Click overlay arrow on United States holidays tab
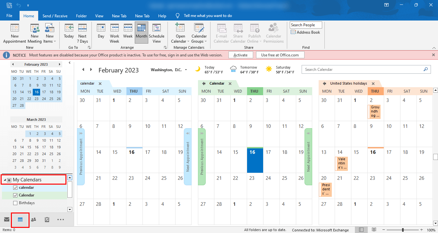The image size is (438, 233). tap(324, 83)
